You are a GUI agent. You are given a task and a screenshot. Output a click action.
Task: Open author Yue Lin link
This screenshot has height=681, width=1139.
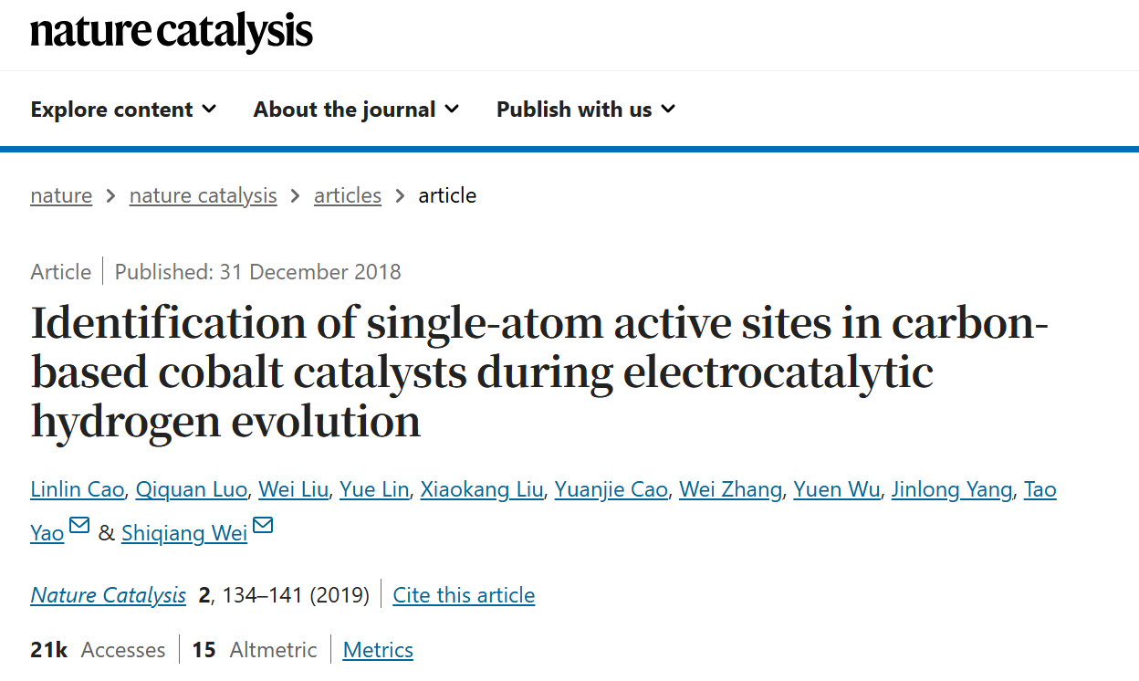coord(374,489)
